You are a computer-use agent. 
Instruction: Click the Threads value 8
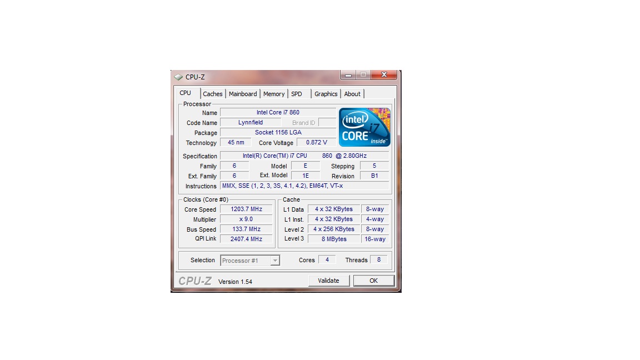tap(379, 259)
